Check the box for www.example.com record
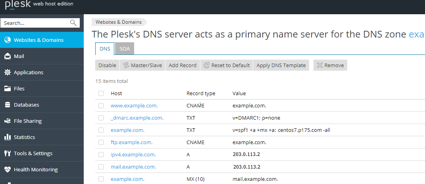This screenshot has height=184, width=425. (x=101, y=106)
